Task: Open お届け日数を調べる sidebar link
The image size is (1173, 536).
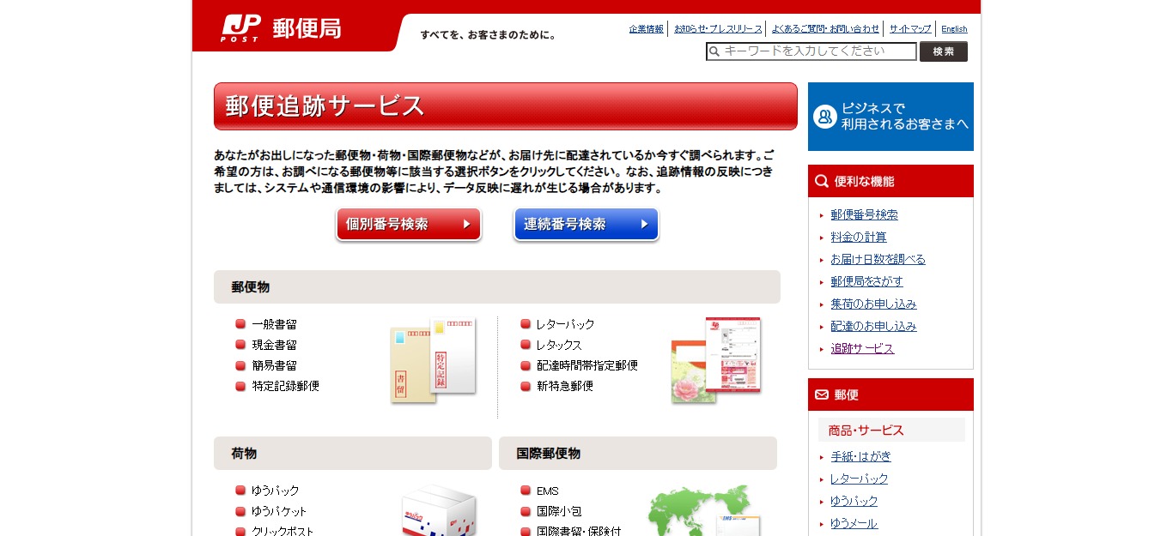Action: 878,259
